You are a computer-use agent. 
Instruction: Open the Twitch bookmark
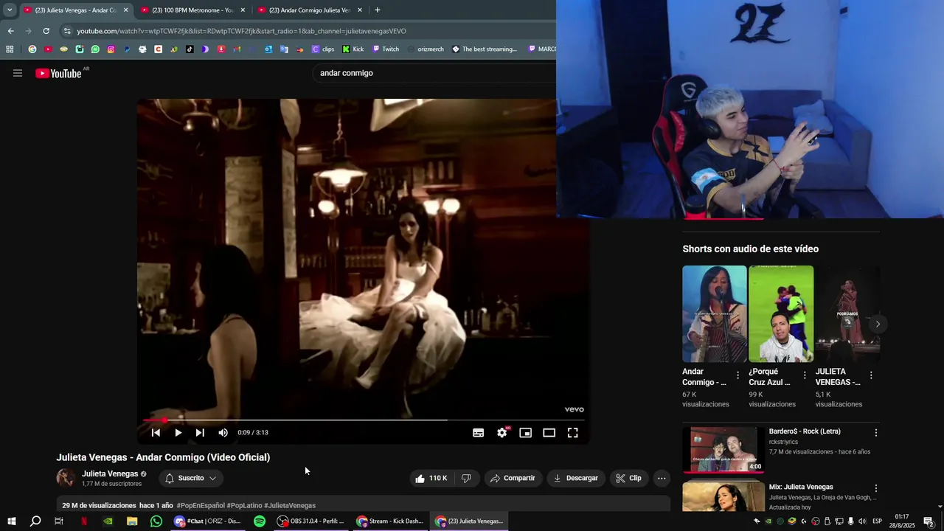point(386,49)
